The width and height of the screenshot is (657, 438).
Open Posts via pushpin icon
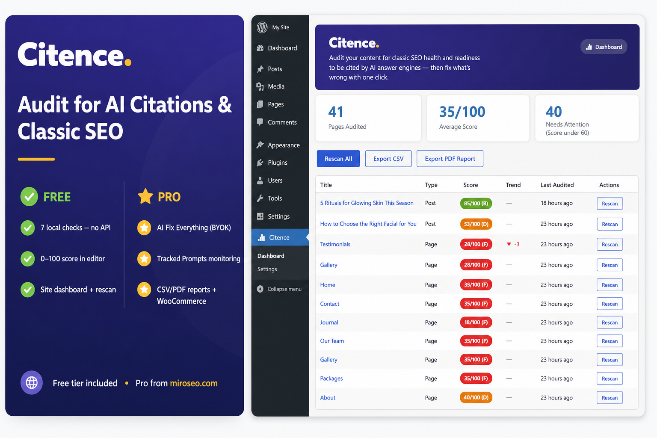coord(260,69)
